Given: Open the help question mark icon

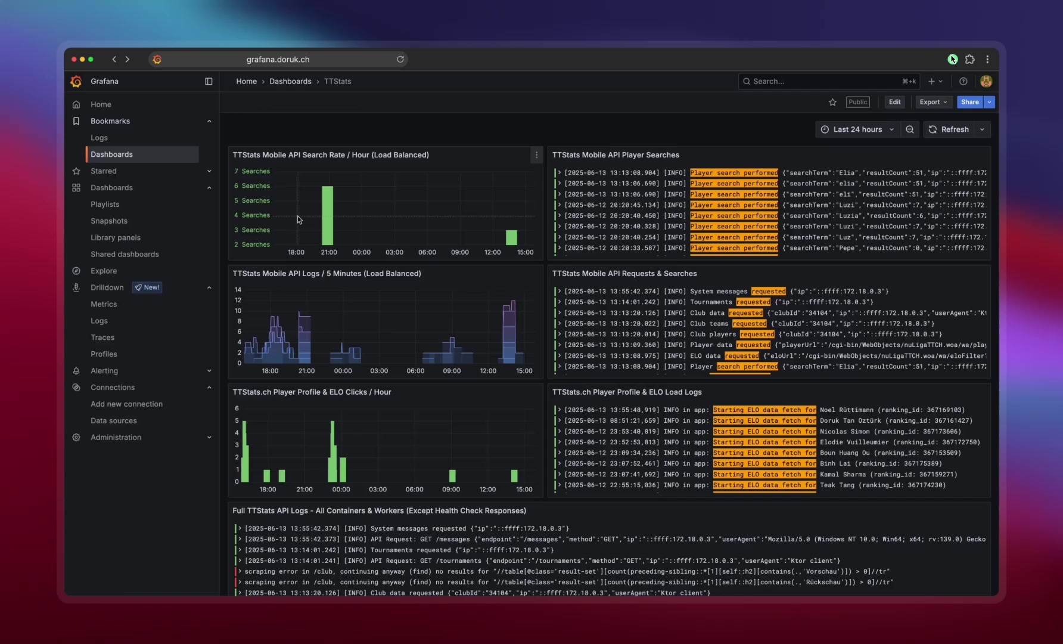Looking at the screenshot, I should [x=963, y=82].
